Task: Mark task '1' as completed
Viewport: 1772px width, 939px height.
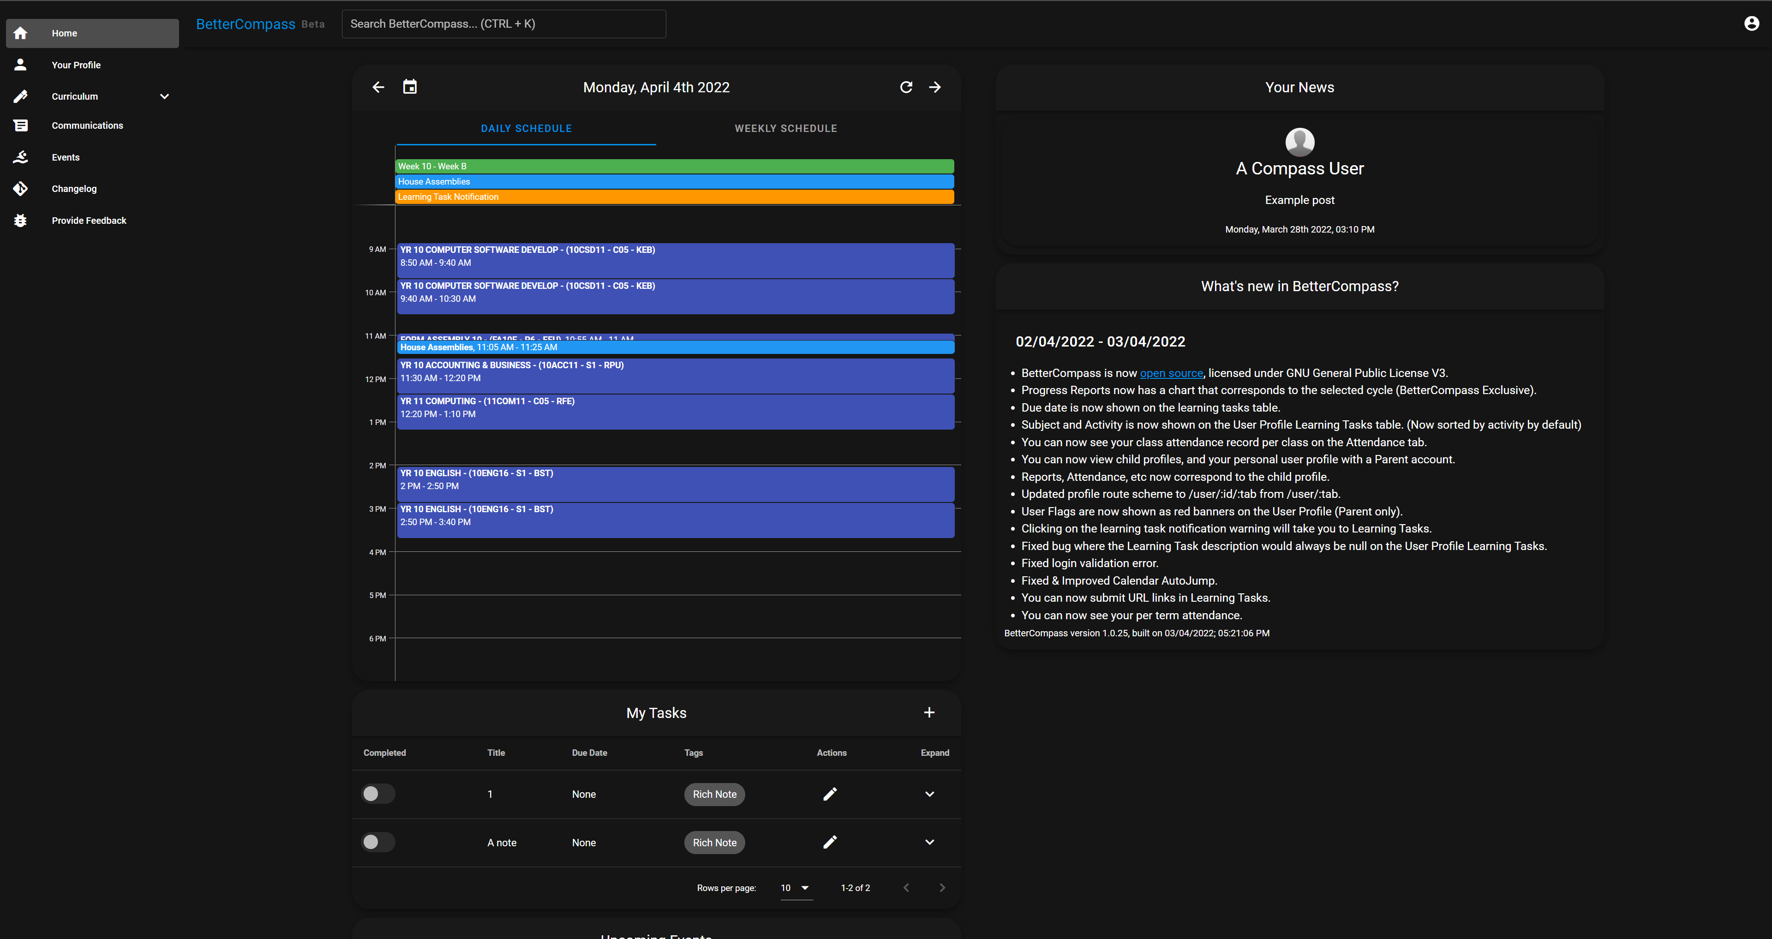Action: tap(377, 794)
